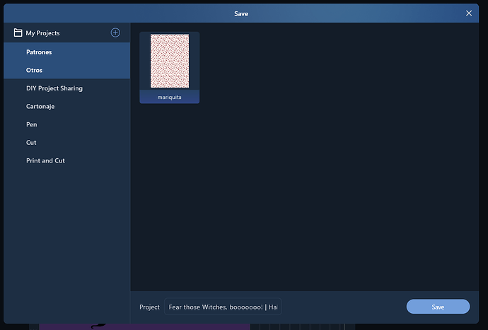Focus the Project name text field
The width and height of the screenshot is (488, 330).
pyautogui.click(x=223, y=307)
